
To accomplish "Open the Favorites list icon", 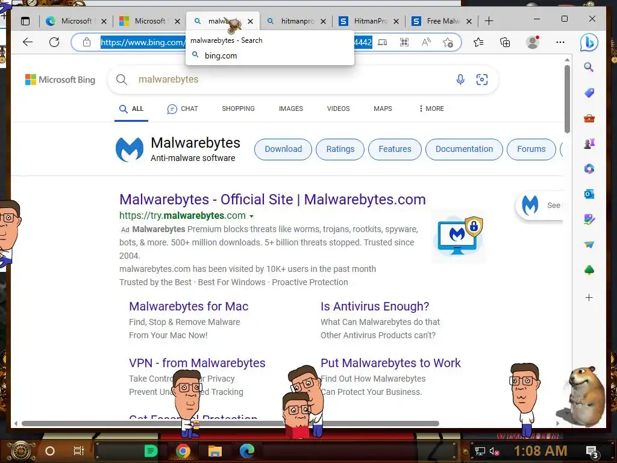I will [x=478, y=42].
